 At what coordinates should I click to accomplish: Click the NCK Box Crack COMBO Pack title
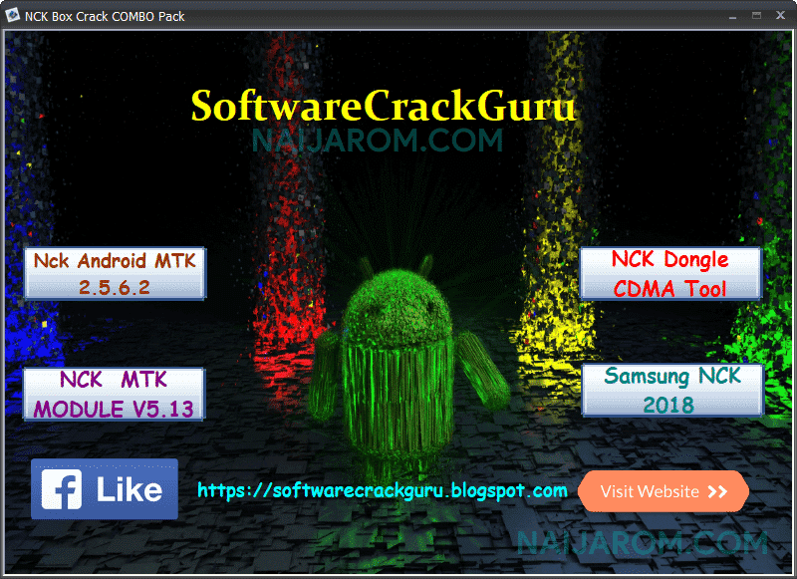105,16
